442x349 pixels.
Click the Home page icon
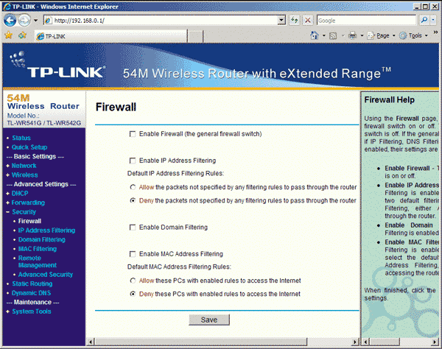[315, 35]
